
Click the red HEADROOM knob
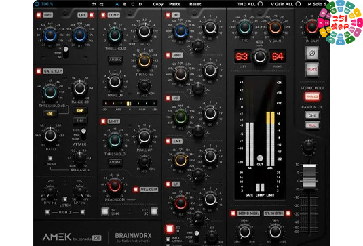(x=115, y=186)
